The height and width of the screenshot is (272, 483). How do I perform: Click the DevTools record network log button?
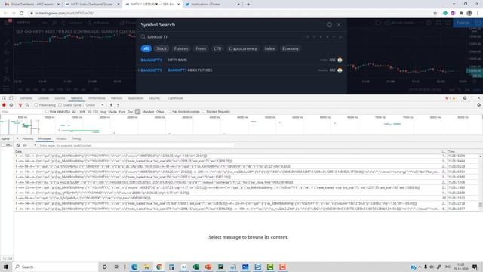coord(4,105)
